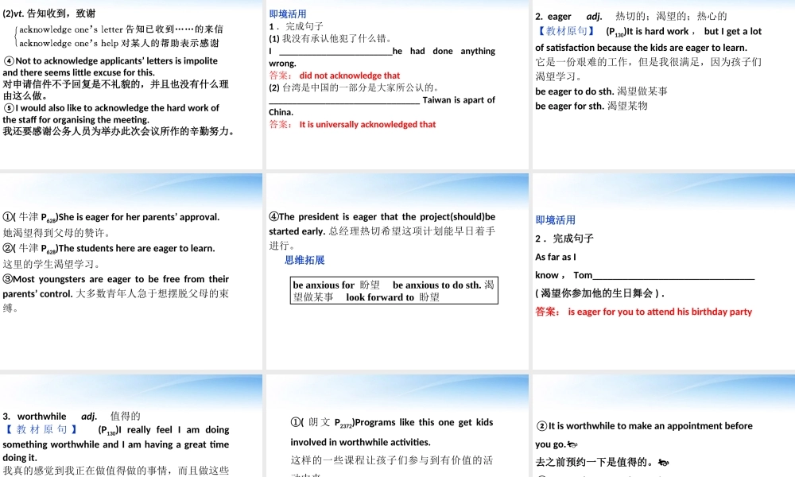This screenshot has width=795, height=477.
Task: Click the translation '我真的感觉到我正在做值得做的事情，而且做这些'
Action: [x=115, y=471]
